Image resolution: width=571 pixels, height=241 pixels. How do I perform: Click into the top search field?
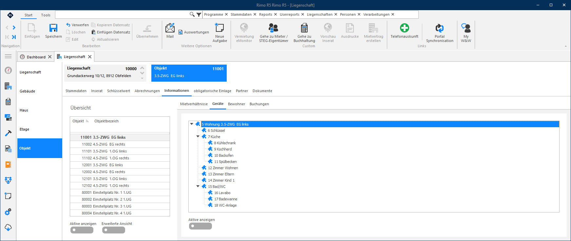pyautogui.click(x=122, y=14)
